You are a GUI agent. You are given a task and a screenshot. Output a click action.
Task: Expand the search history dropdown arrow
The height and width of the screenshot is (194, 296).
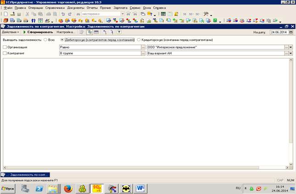[123, 14]
